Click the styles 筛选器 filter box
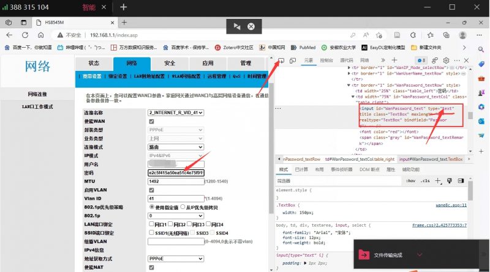The width and height of the screenshot is (490, 272). 338,181
